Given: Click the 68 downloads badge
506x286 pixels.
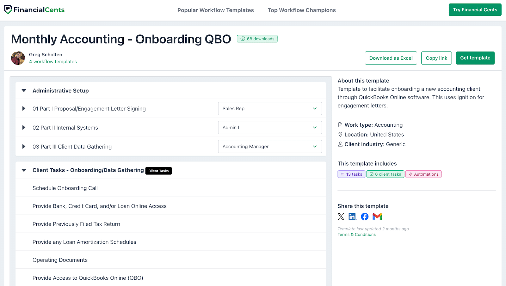Looking at the screenshot, I should pos(257,39).
